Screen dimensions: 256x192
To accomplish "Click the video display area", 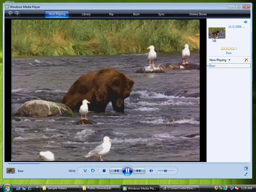I will [105, 90].
